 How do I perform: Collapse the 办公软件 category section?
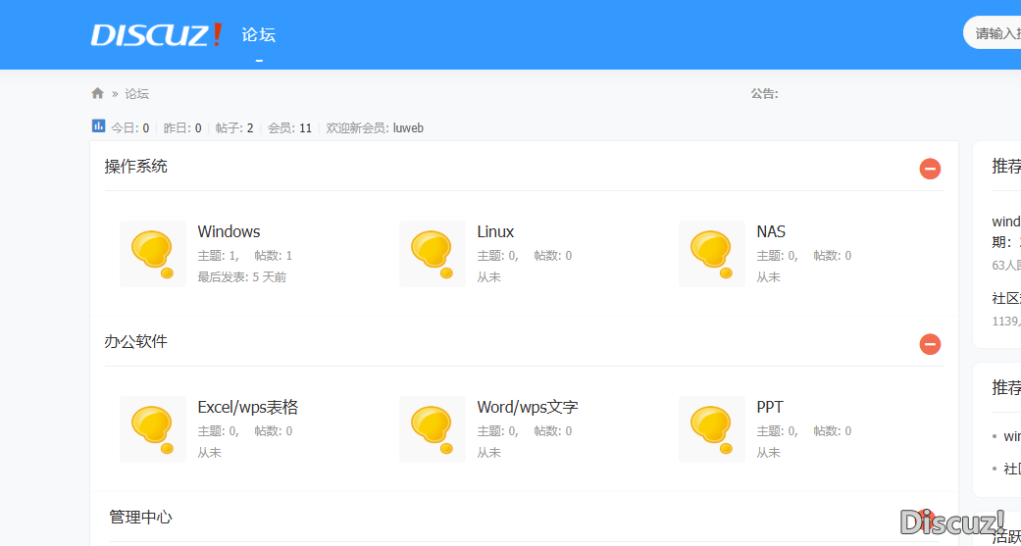929,344
